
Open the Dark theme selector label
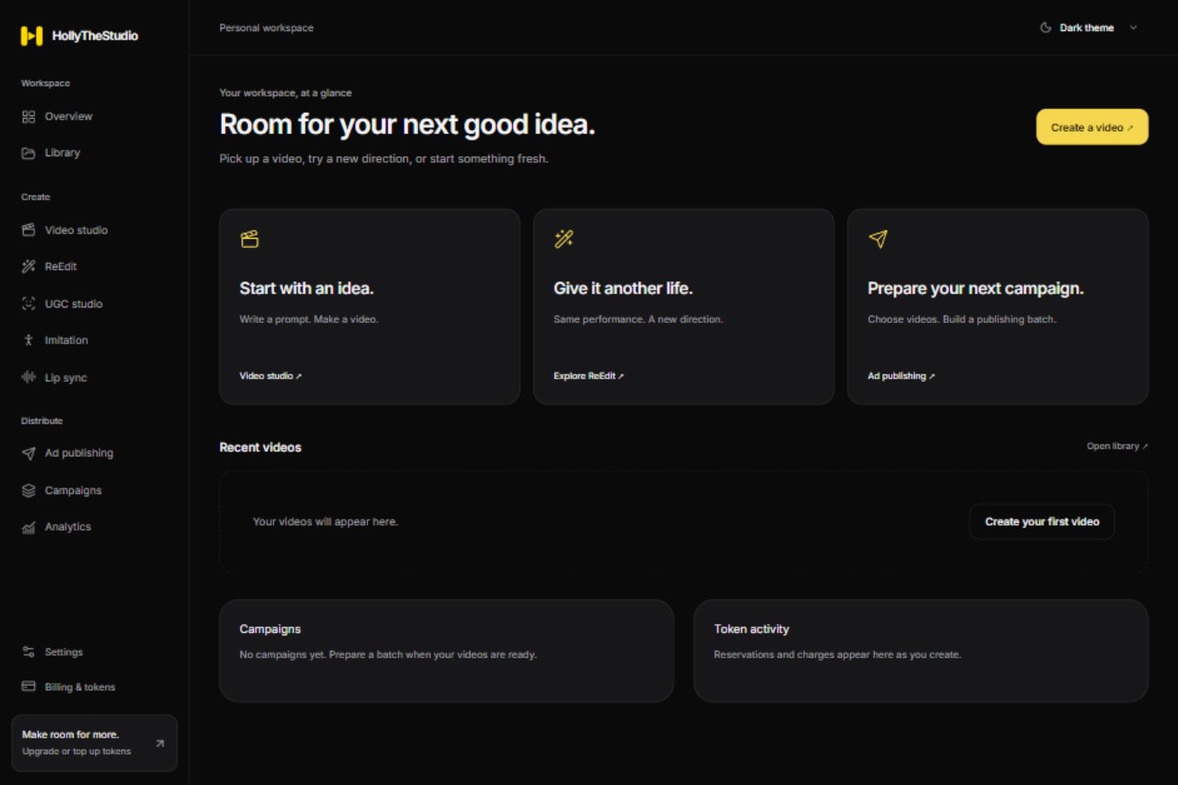pos(1086,28)
